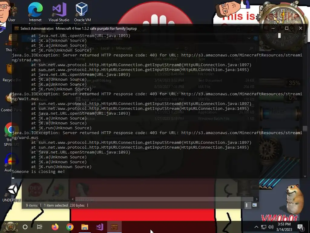
Task: Select the Minecraft console taskbar button
Action: 114,227
